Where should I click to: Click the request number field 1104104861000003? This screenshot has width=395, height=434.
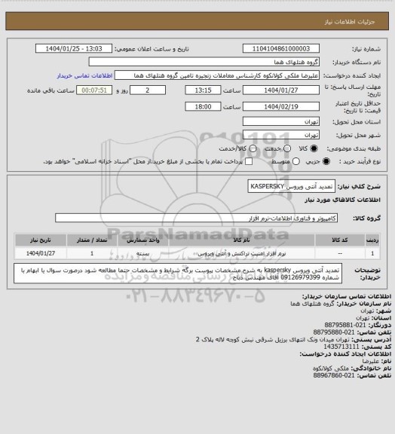(x=281, y=48)
